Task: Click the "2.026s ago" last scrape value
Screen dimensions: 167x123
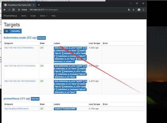Action: tap(94, 48)
